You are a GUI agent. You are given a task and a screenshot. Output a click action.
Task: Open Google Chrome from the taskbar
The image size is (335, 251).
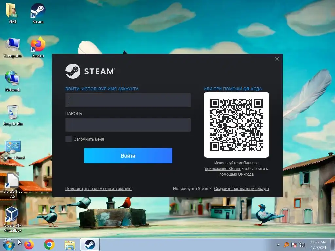49,244
